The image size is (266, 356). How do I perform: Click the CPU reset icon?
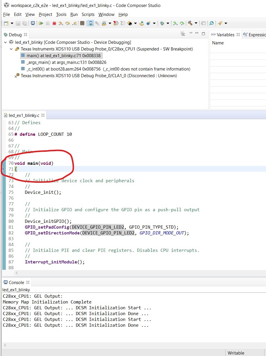[116, 23]
